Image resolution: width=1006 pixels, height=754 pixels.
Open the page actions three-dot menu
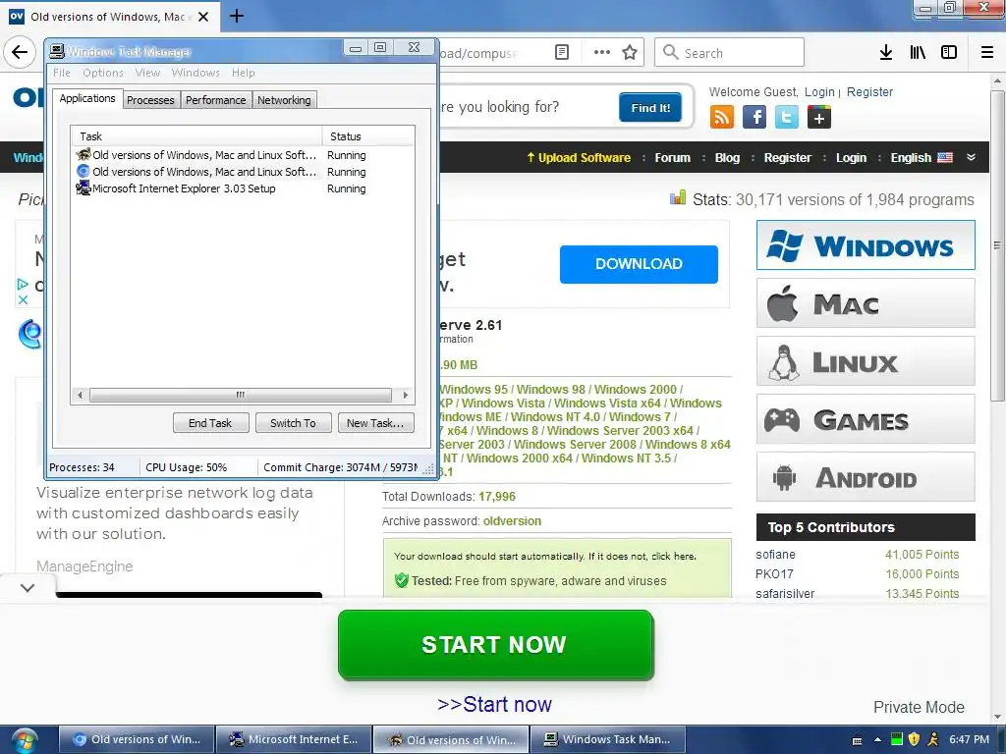click(602, 52)
